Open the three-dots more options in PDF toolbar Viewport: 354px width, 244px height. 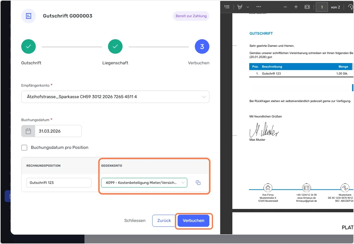coord(259,7)
